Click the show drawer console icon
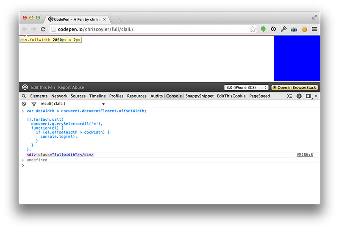This screenshot has width=339, height=230. point(289,96)
